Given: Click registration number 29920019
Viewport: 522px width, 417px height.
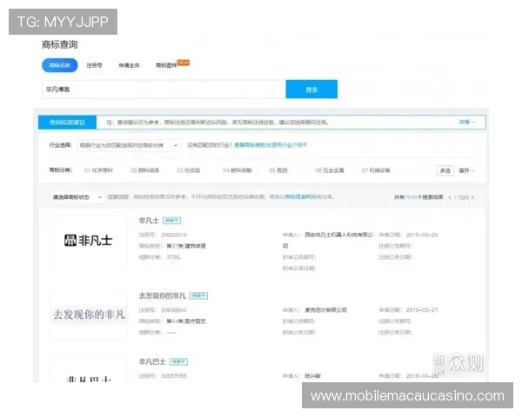Looking at the screenshot, I should tap(174, 235).
